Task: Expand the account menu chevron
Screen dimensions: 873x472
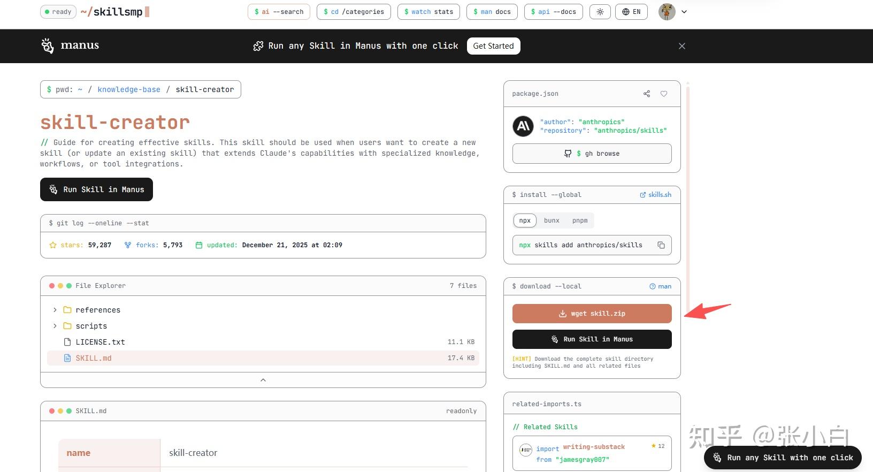Action: point(684,12)
